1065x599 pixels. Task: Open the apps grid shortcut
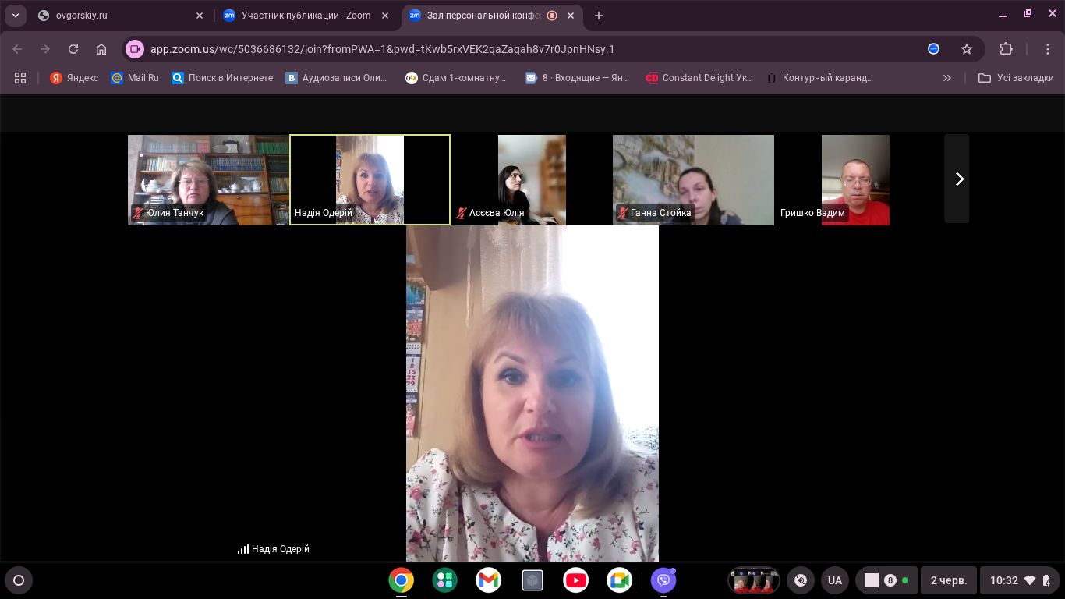(x=20, y=78)
